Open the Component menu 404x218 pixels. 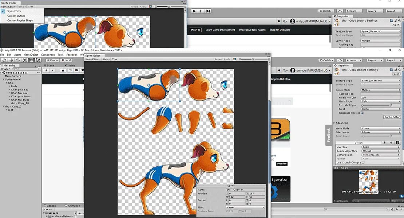pyautogui.click(x=48, y=55)
